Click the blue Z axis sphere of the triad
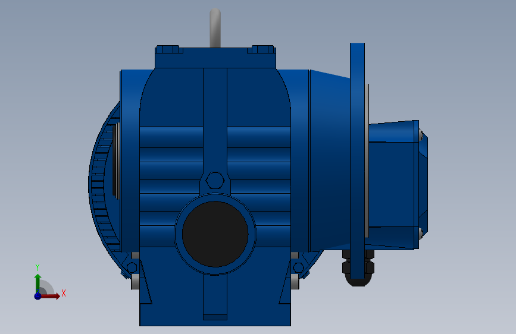 coord(38,296)
